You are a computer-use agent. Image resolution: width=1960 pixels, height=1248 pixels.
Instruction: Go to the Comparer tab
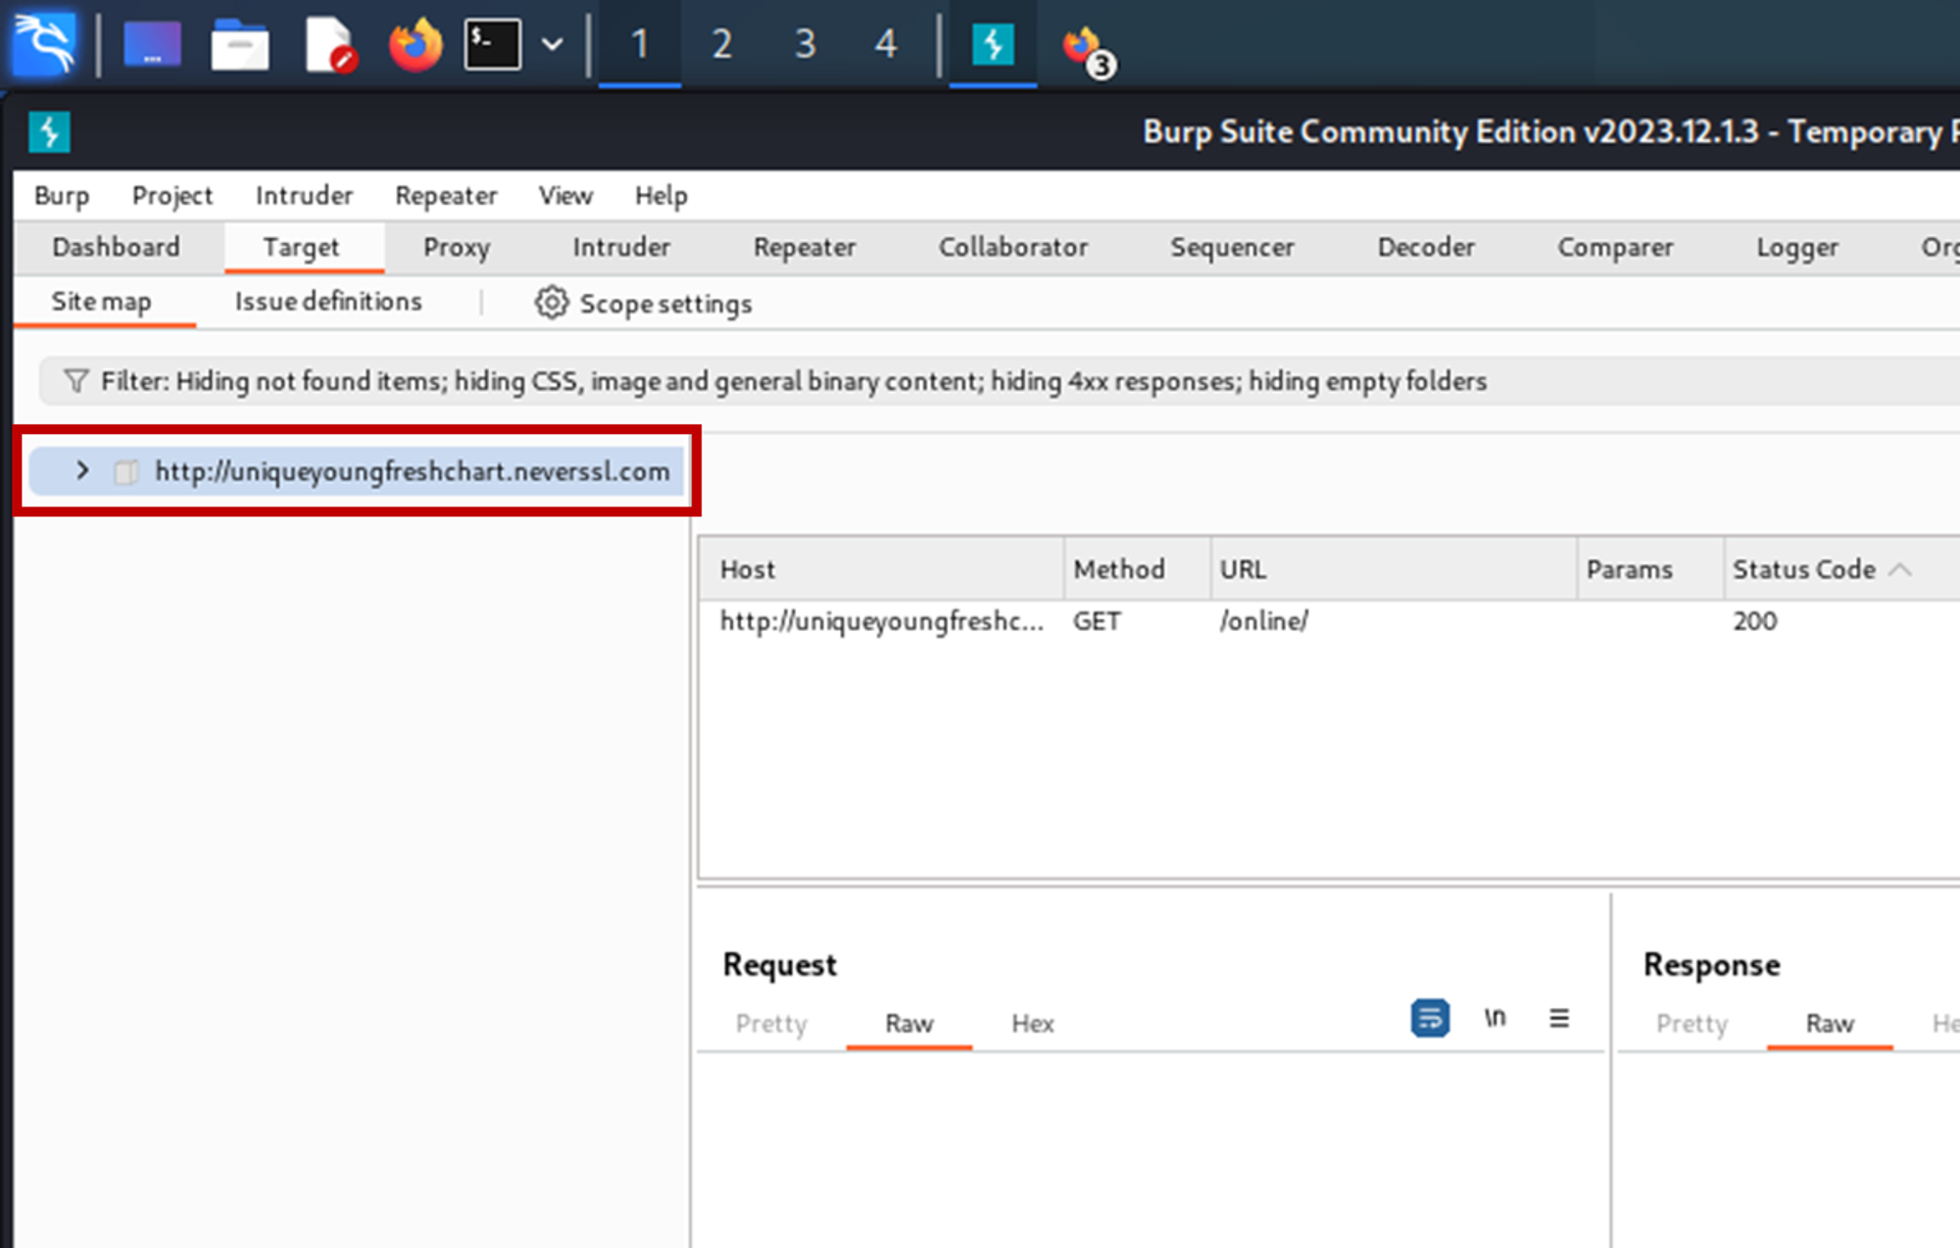[x=1615, y=247]
